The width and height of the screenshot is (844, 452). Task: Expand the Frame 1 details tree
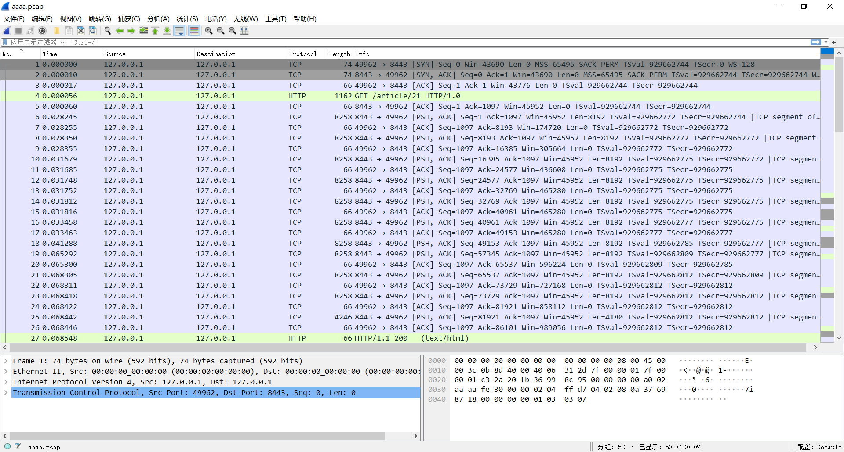pyautogui.click(x=6, y=361)
